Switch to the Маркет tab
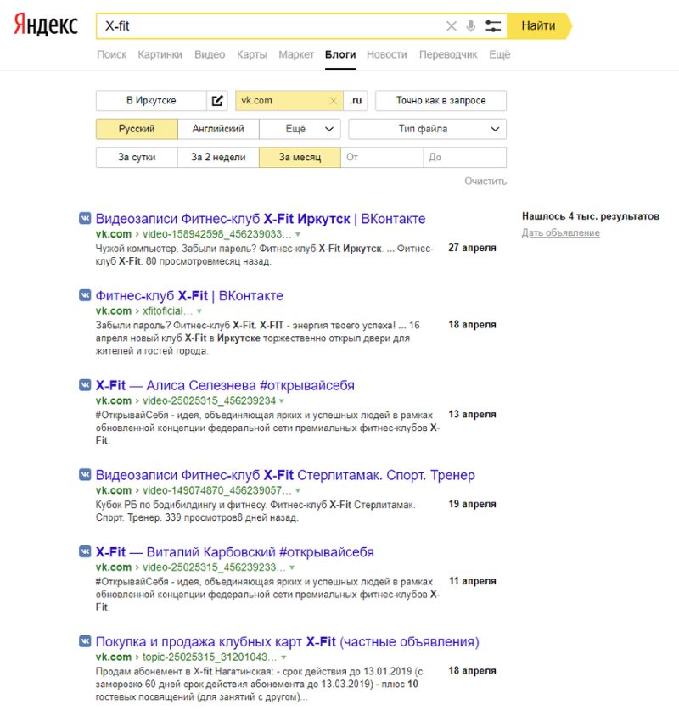The width and height of the screenshot is (679, 710). click(x=296, y=55)
